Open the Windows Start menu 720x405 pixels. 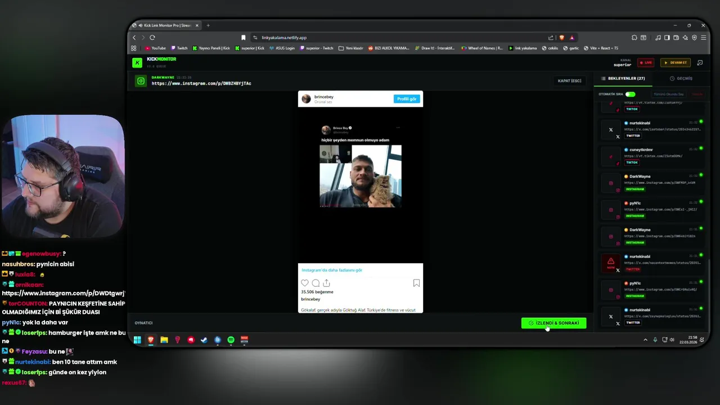[137, 340]
